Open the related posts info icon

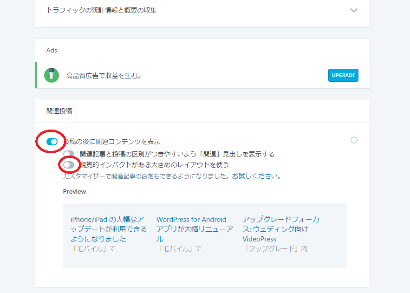click(x=354, y=140)
